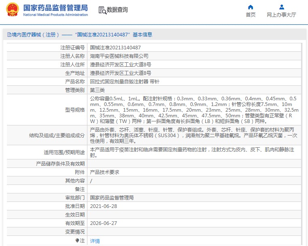This screenshot has width=308, height=246.
Task: Click the 注册人名称 row label
Action: click(72, 56)
